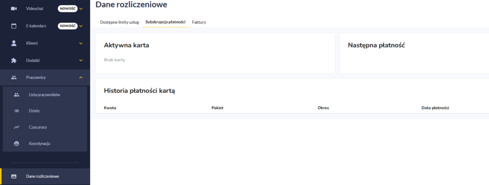This screenshot has width=489, height=185.
Task: Click the NOWOŚĆ badge next to Videochat
Action: [67, 9]
